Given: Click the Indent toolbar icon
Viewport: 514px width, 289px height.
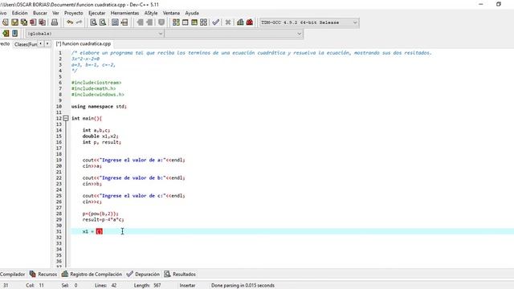Looking at the screenshot, I should tap(149, 22).
